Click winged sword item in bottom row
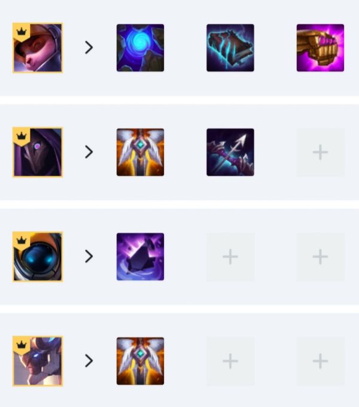This screenshot has height=407, width=359. [141, 361]
